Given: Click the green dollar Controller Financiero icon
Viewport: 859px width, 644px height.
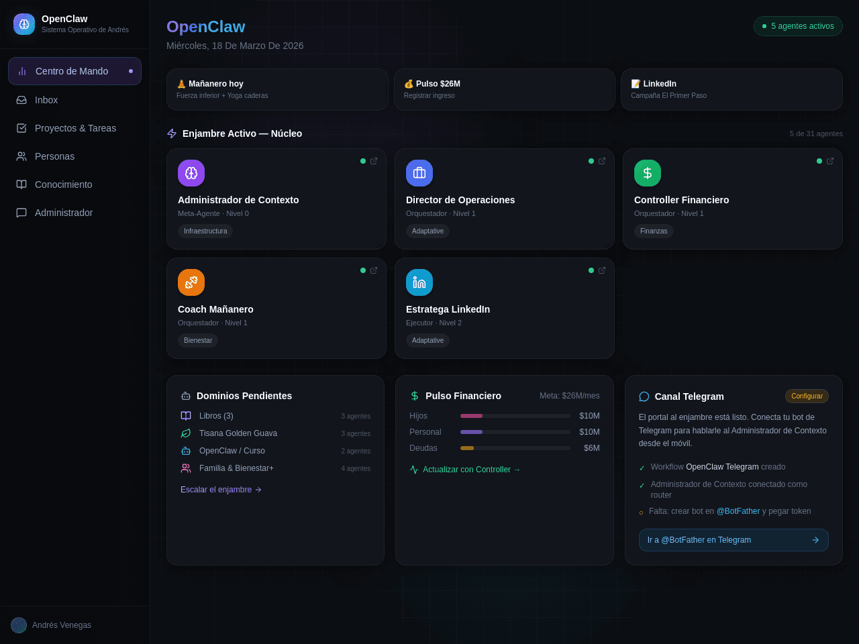Looking at the screenshot, I should (648, 173).
